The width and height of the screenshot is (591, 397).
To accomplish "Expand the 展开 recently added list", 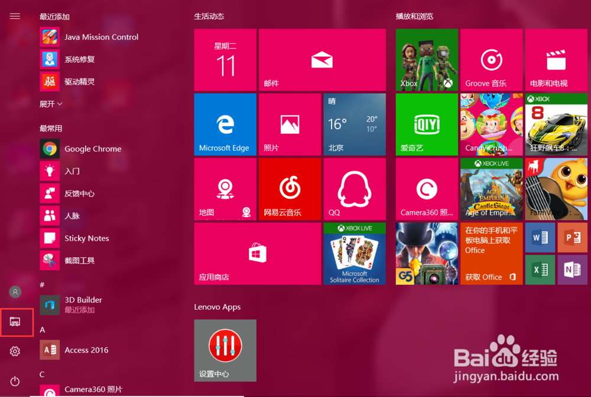I will pyautogui.click(x=51, y=104).
